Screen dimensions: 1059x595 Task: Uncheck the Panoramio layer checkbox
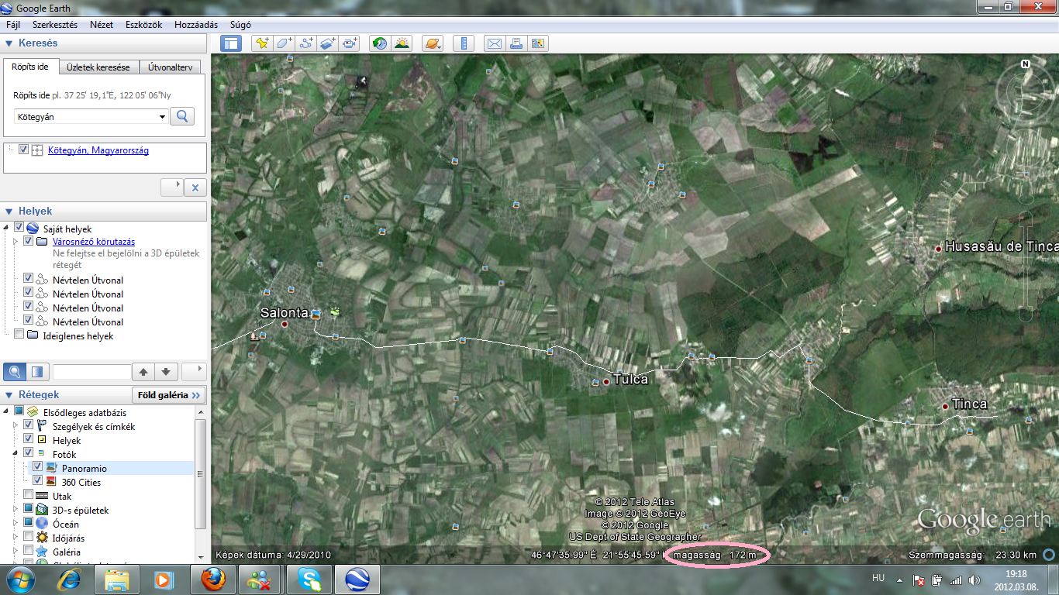click(37, 468)
